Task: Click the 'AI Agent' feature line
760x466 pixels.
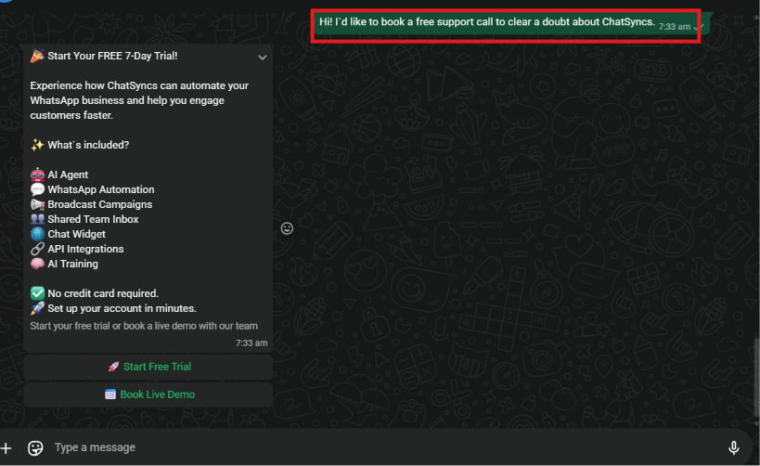Action: click(x=59, y=175)
